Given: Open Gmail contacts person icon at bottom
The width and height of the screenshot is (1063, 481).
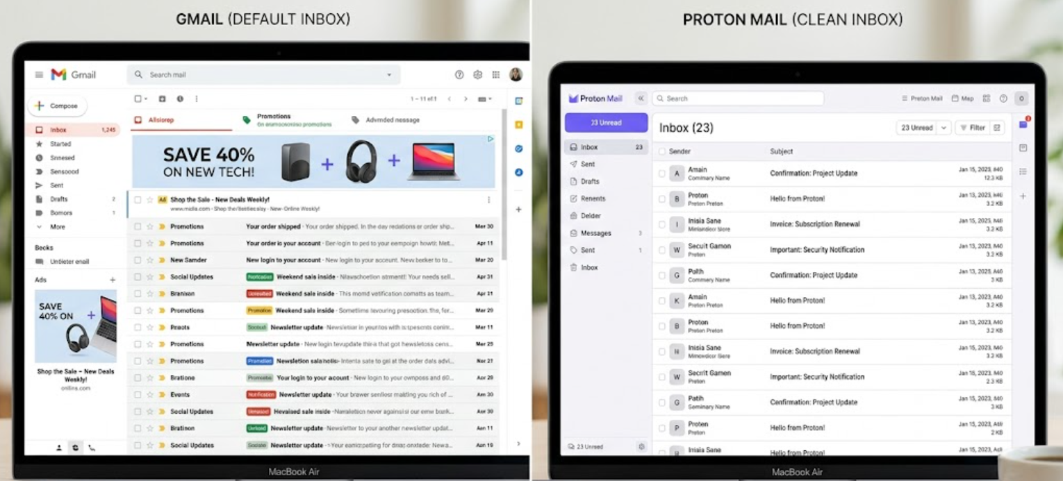Looking at the screenshot, I should pyautogui.click(x=58, y=448).
